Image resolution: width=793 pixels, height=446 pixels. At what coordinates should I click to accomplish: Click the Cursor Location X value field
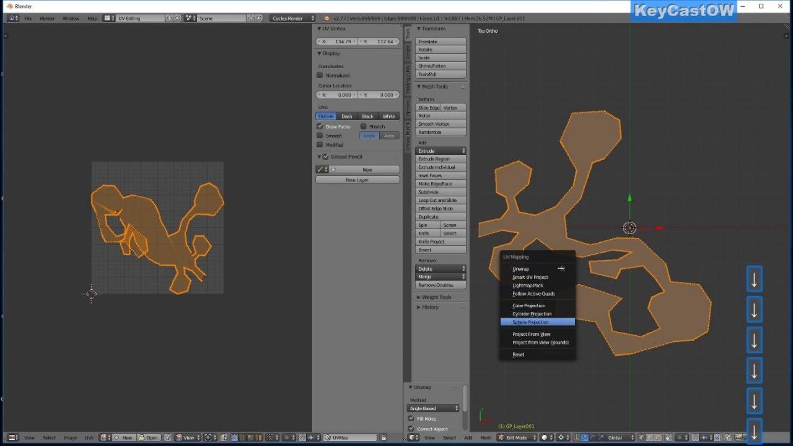[x=336, y=95]
